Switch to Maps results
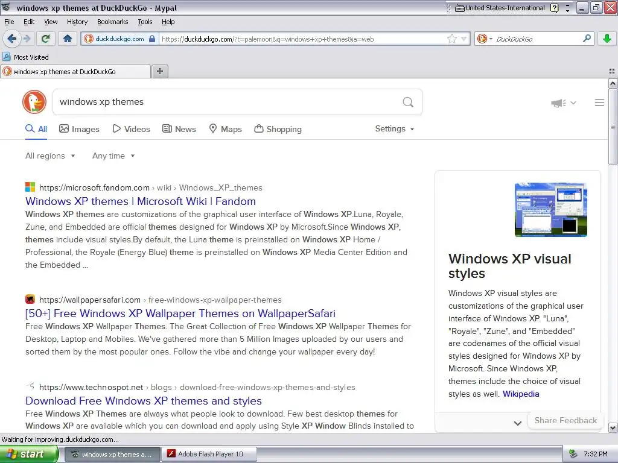The image size is (618, 463). [x=226, y=129]
